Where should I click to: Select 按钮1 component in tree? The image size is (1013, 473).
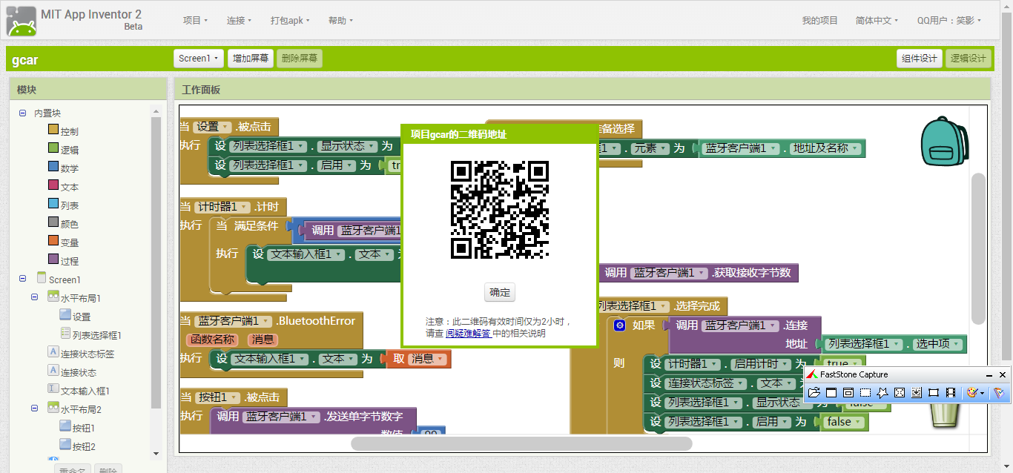(77, 427)
